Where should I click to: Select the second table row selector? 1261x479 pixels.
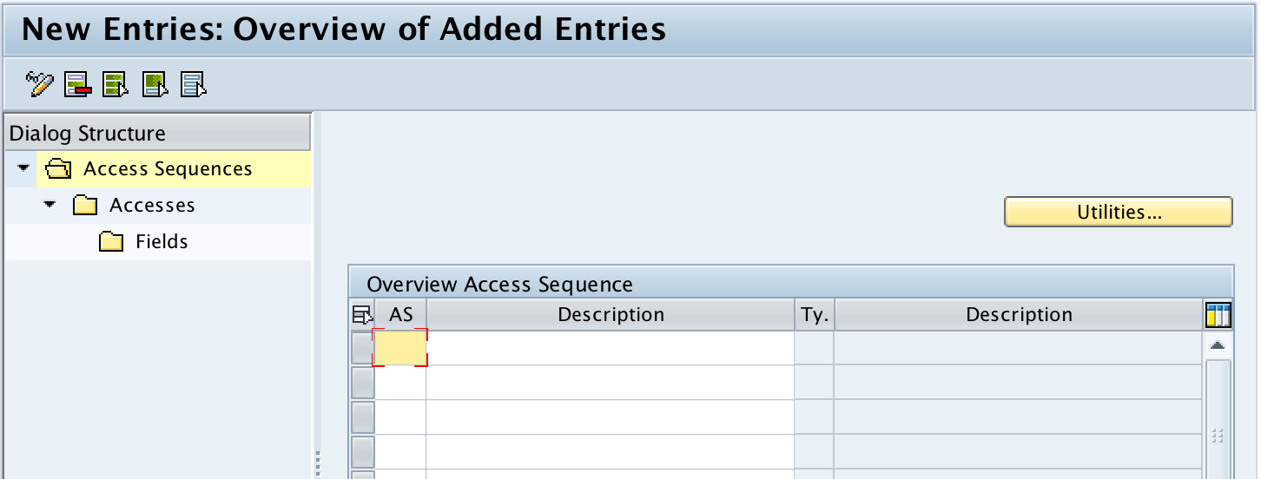pos(362,383)
